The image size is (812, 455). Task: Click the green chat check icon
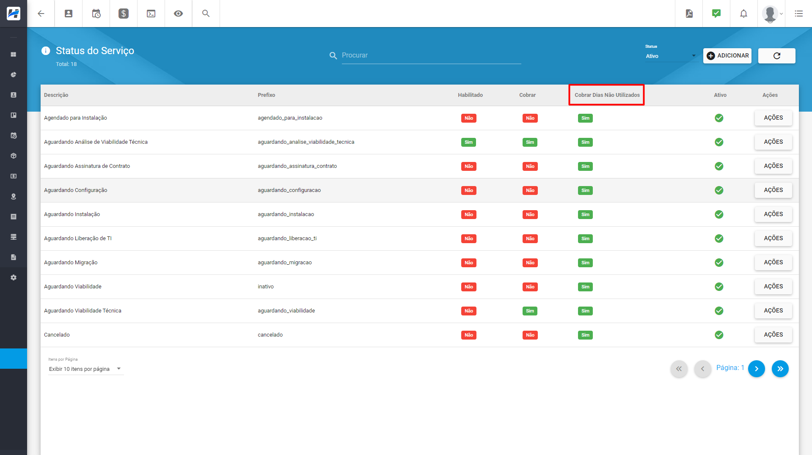click(x=716, y=14)
